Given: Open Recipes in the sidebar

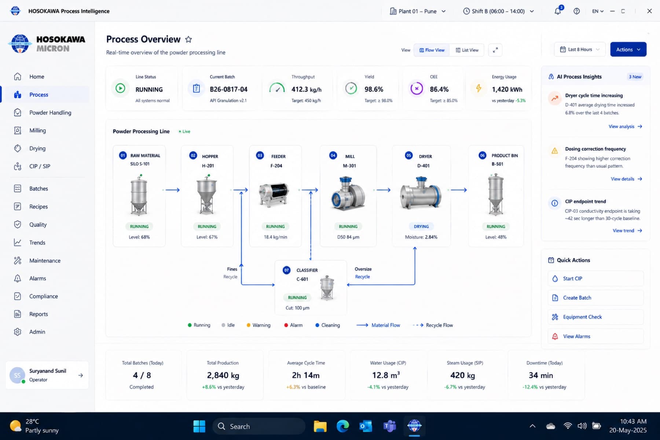Looking at the screenshot, I should coord(46,206).
